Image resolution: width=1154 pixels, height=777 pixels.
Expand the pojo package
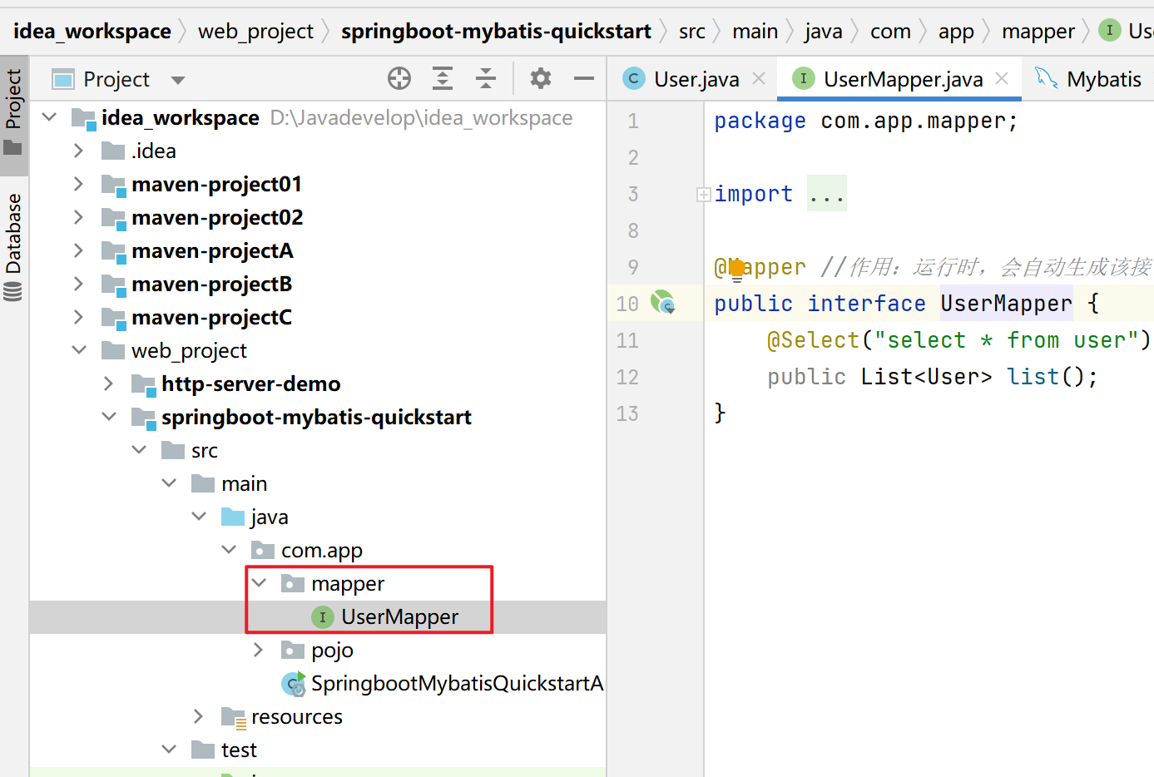click(258, 650)
